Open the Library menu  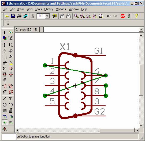click(x=49, y=9)
